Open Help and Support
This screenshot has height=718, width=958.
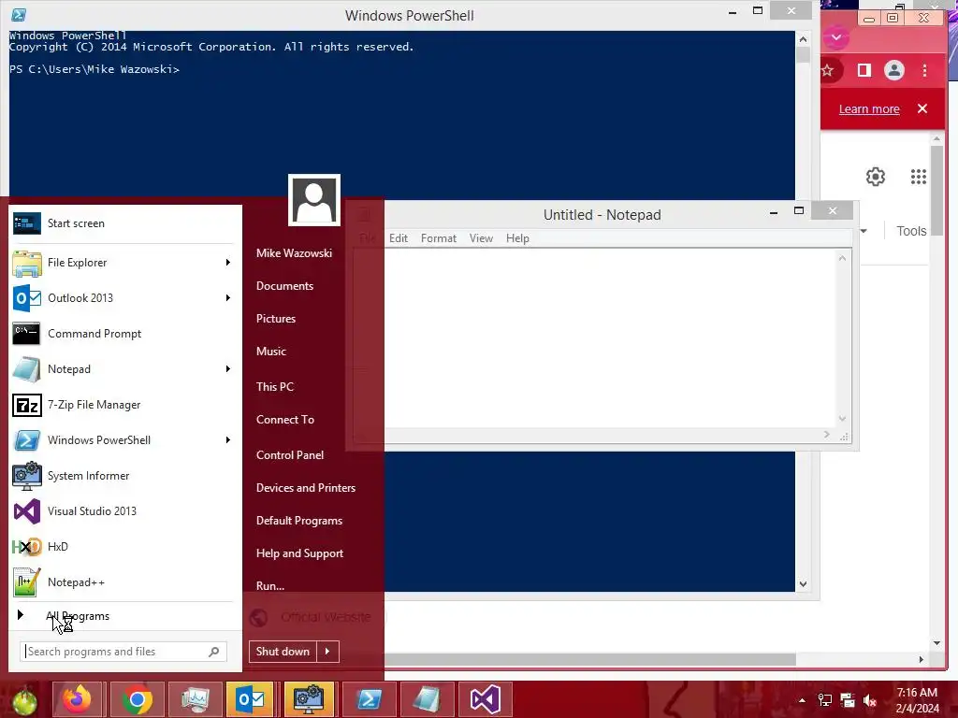click(x=299, y=553)
